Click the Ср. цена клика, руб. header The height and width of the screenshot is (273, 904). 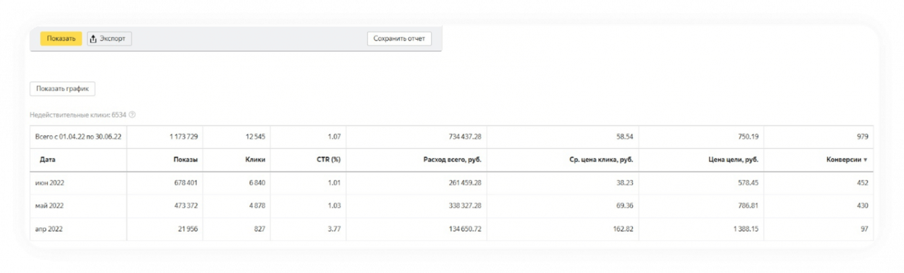pos(596,160)
